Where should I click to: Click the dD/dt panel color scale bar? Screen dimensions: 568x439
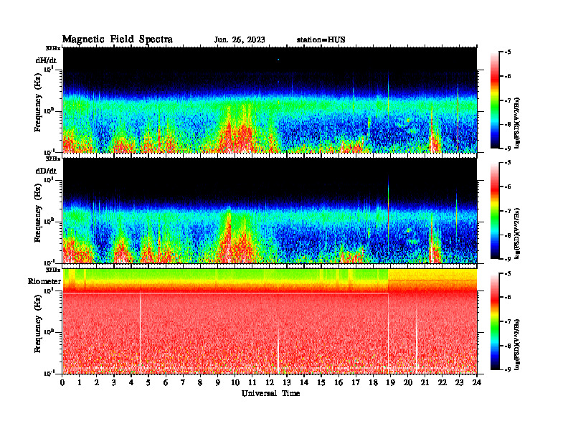click(x=494, y=211)
